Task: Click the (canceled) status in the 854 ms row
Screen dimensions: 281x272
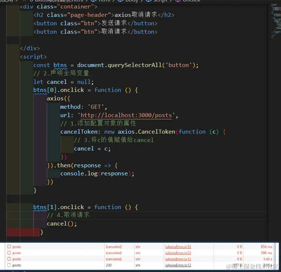Action: (114, 247)
